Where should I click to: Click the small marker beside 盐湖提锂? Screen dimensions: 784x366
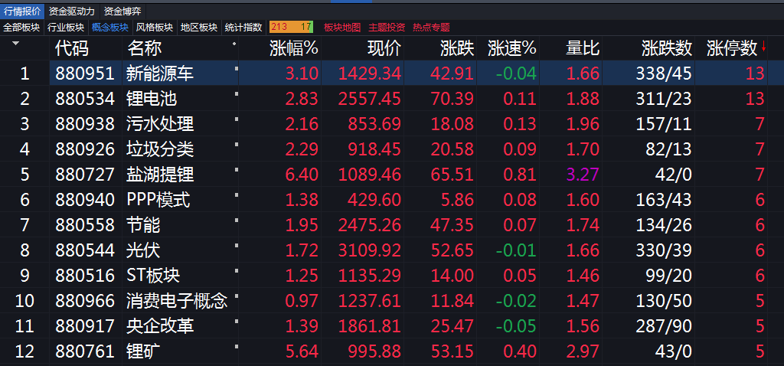[x=236, y=169]
